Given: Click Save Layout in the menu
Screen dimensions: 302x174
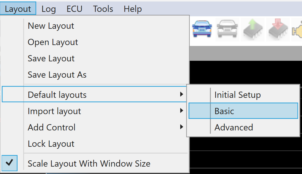Looking at the screenshot, I should [x=51, y=58].
